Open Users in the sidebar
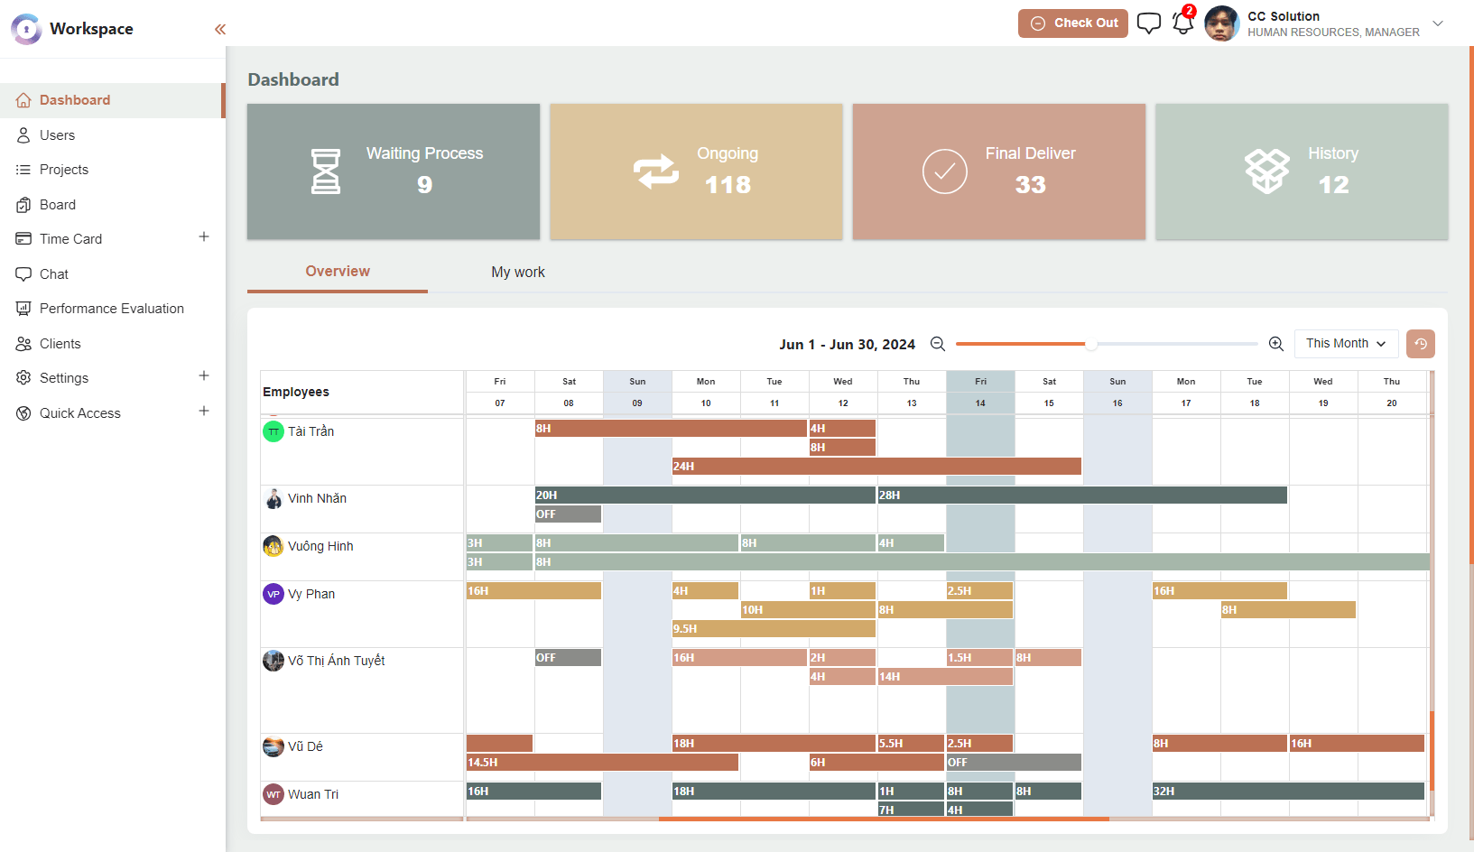The image size is (1474, 852). [x=112, y=135]
